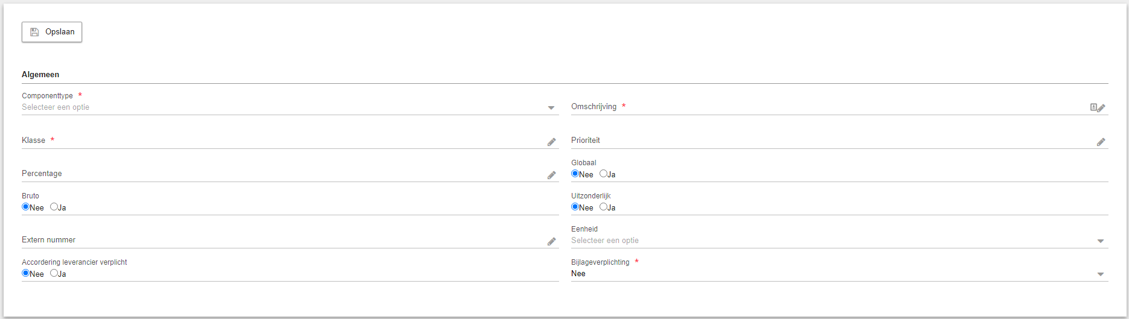Viewport: 1129px width, 319px height.
Task: Click the pencil icon in the Percentage field
Action: [x=551, y=175]
